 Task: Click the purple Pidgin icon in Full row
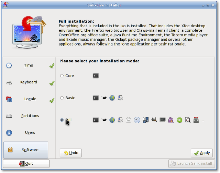coord(170,120)
